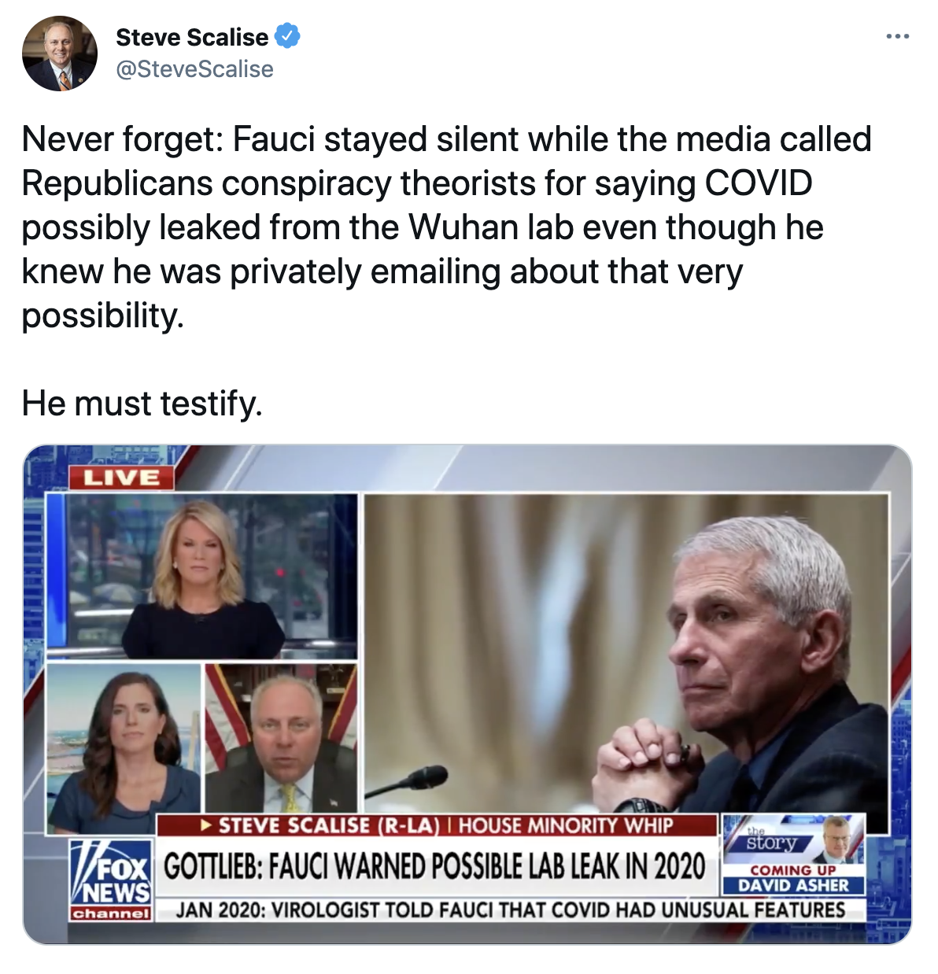Image resolution: width=938 pixels, height=974 pixels.
Task: Click the red LIVE badge
Action: click(x=122, y=477)
